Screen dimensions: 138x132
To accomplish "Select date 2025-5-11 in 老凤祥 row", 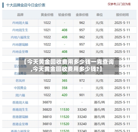I will click(122, 81).
